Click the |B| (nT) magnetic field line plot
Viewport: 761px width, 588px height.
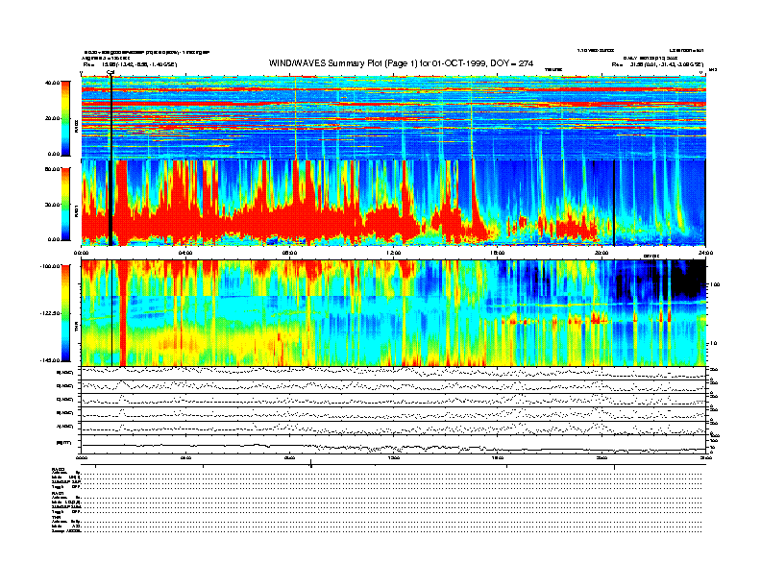coord(394,444)
